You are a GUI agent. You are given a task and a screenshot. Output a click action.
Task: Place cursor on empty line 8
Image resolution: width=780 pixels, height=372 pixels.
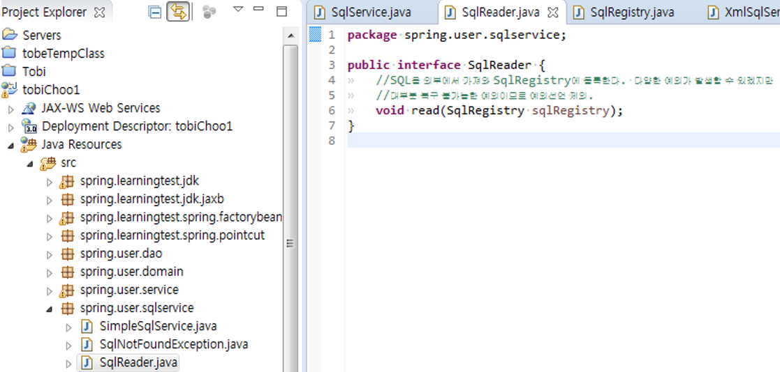click(x=564, y=141)
